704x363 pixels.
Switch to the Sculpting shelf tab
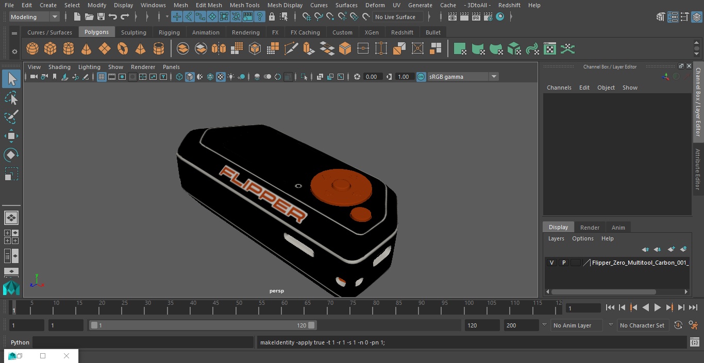(x=133, y=32)
